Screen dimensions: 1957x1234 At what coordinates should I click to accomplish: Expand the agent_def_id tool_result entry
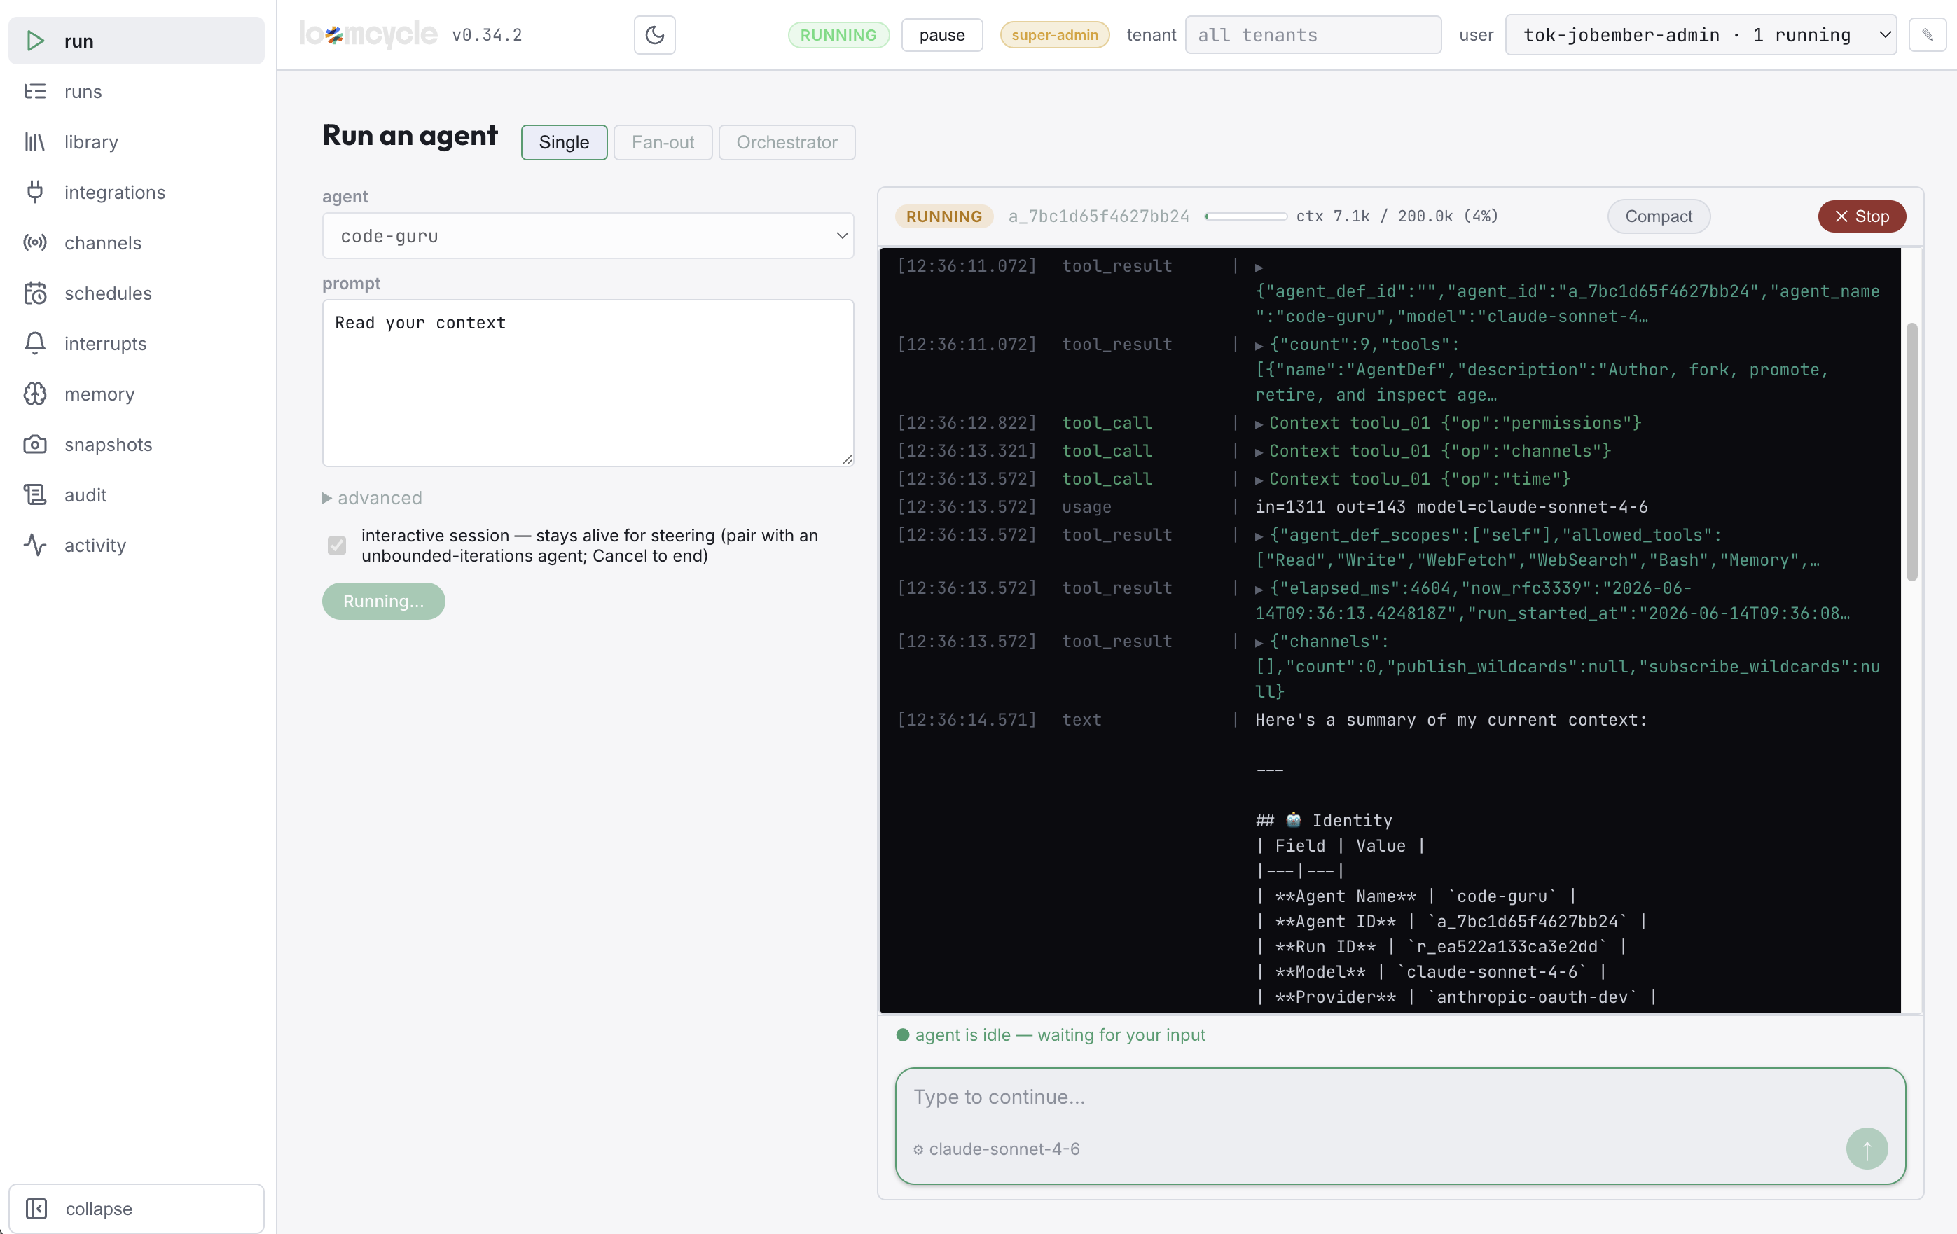pyautogui.click(x=1259, y=268)
